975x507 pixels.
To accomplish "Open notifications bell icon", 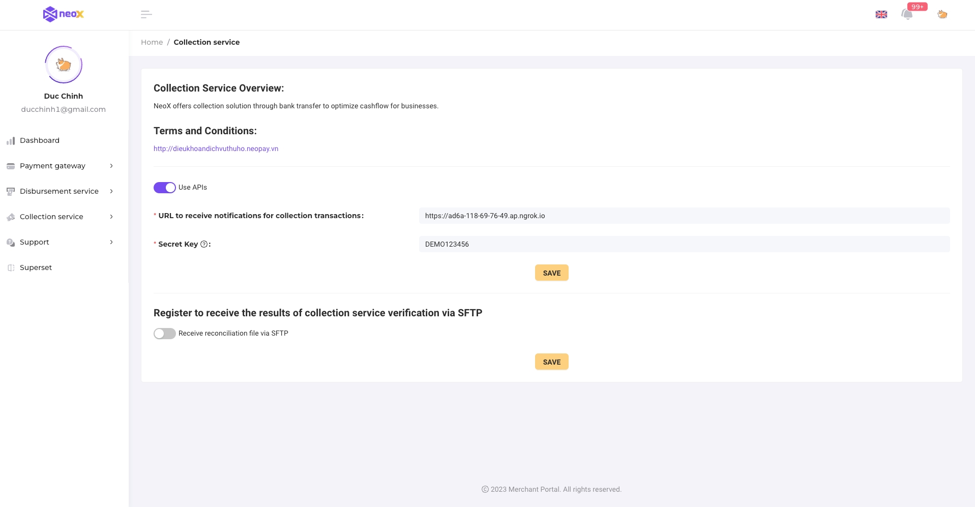I will (x=907, y=14).
